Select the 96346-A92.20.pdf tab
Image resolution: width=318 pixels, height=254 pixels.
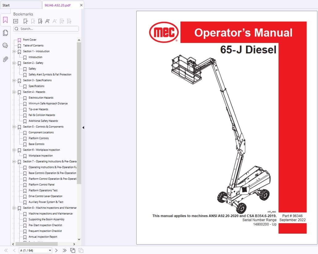57,5
